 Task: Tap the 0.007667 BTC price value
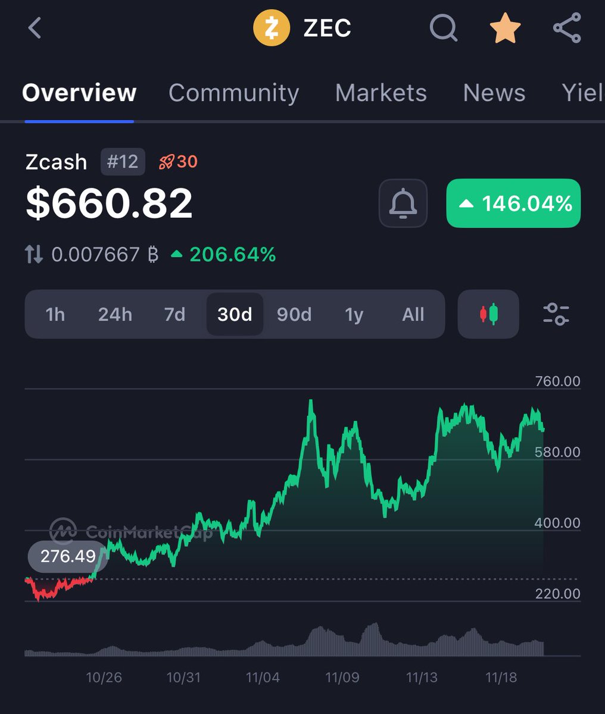(x=105, y=255)
